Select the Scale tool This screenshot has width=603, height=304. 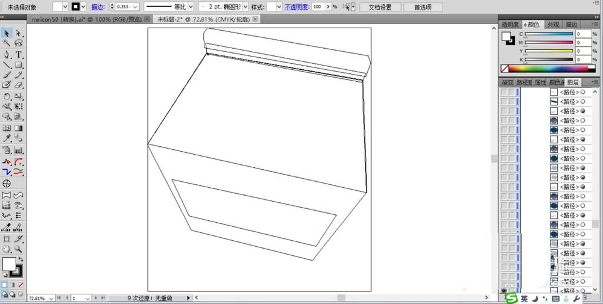19,96
